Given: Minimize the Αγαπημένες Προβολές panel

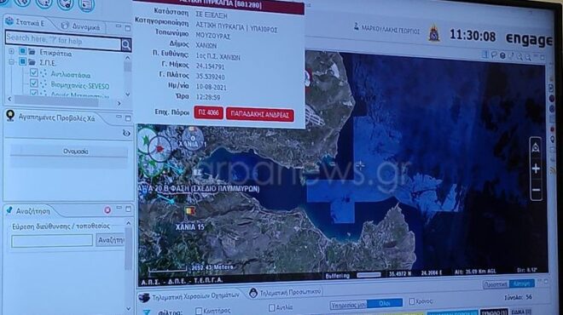Looking at the screenshot, I should pyautogui.click(x=119, y=117).
